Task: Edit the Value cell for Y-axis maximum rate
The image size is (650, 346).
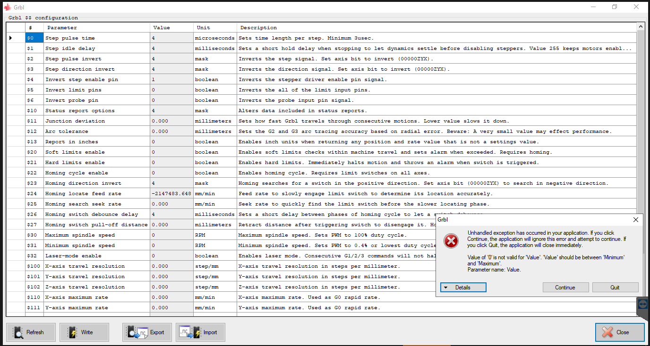Action: point(172,308)
